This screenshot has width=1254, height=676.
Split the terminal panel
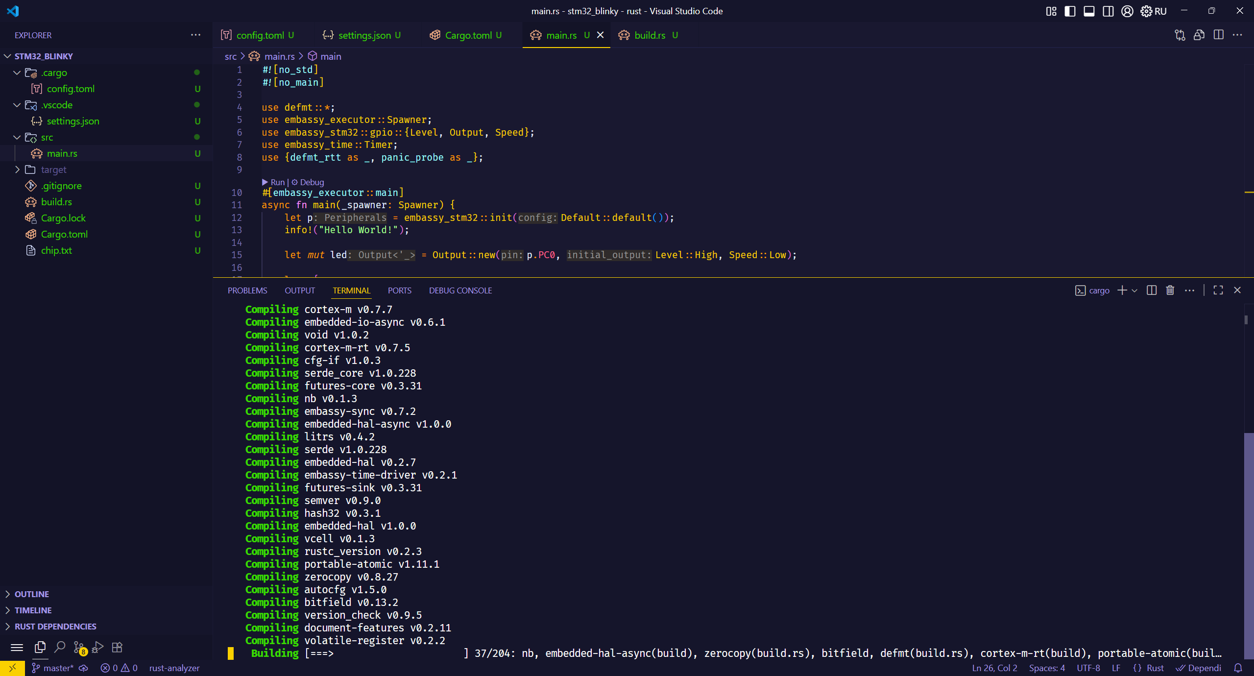[1152, 290]
